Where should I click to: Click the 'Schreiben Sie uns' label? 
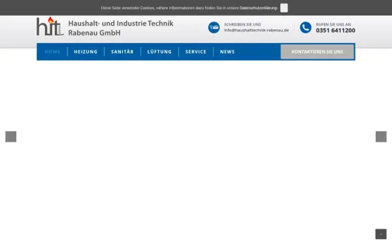pyautogui.click(x=242, y=25)
